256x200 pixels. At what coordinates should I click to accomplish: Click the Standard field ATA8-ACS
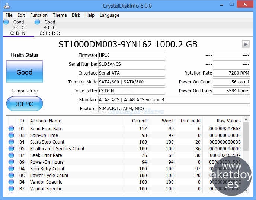[174, 100]
